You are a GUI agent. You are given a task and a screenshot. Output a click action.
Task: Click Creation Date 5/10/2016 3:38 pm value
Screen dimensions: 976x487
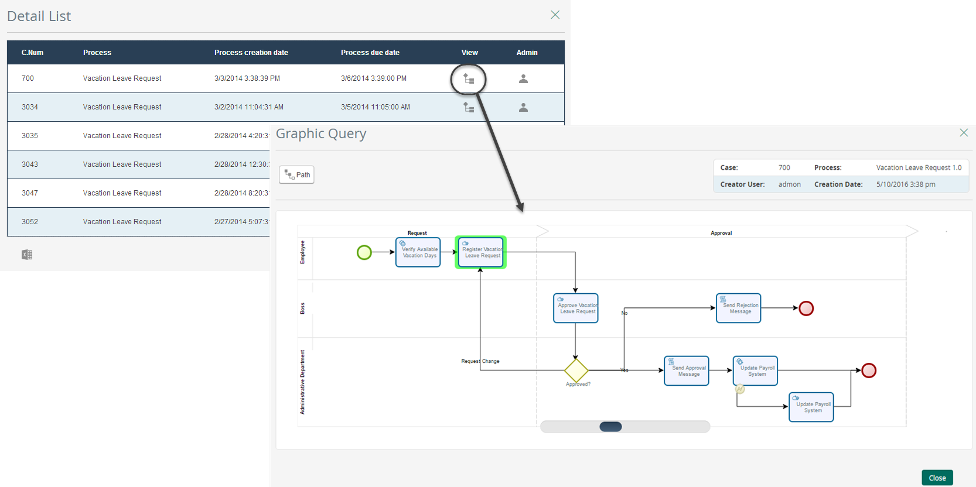(906, 184)
